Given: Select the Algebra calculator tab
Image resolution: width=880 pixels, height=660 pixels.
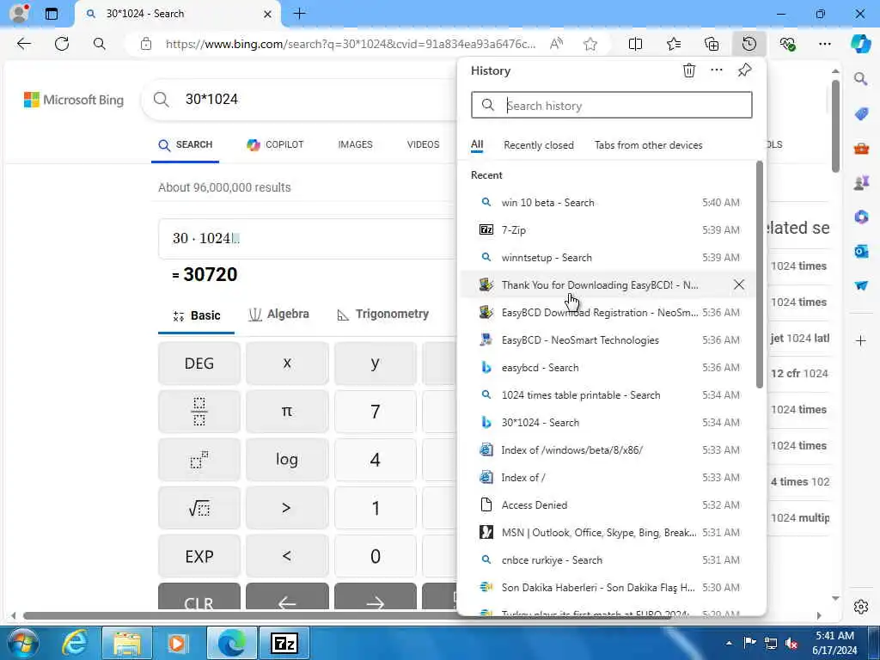Looking at the screenshot, I should [279, 315].
